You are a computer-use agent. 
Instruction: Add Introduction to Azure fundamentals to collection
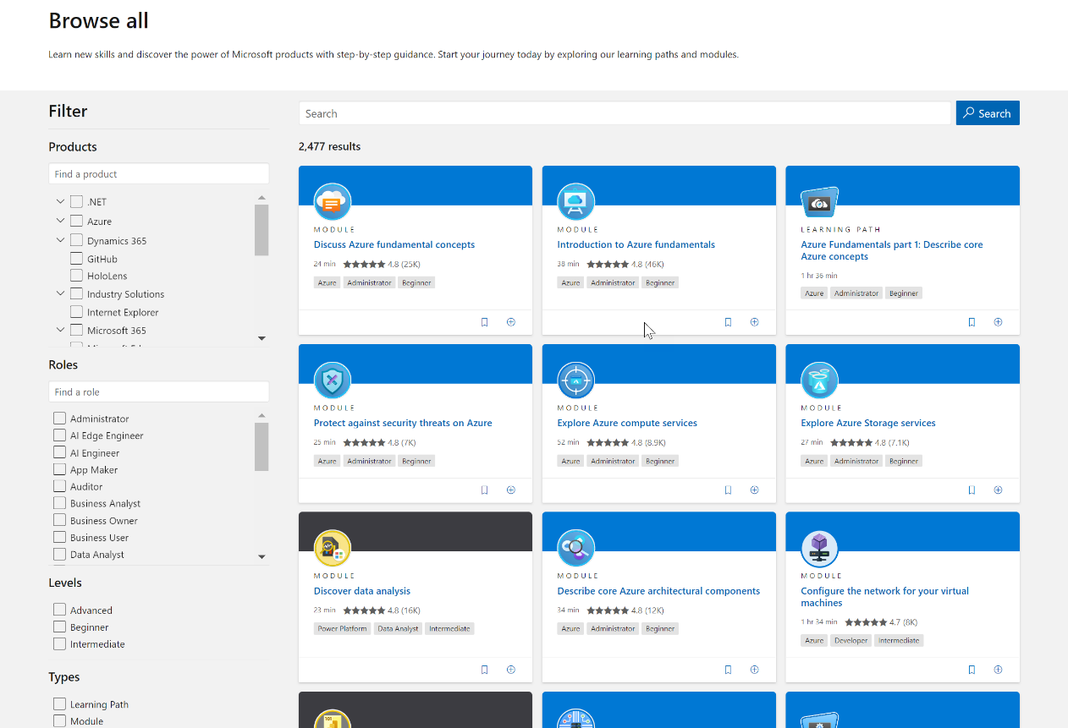pos(754,322)
